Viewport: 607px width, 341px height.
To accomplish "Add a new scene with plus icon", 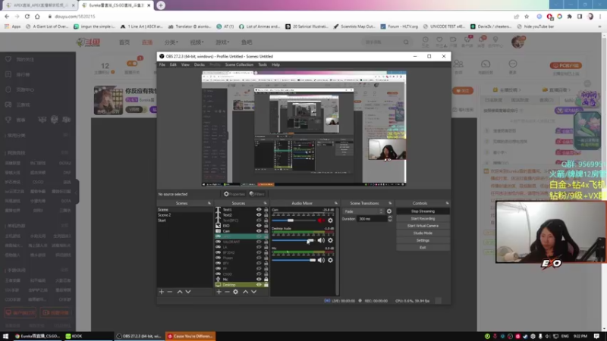I will 162,292.
